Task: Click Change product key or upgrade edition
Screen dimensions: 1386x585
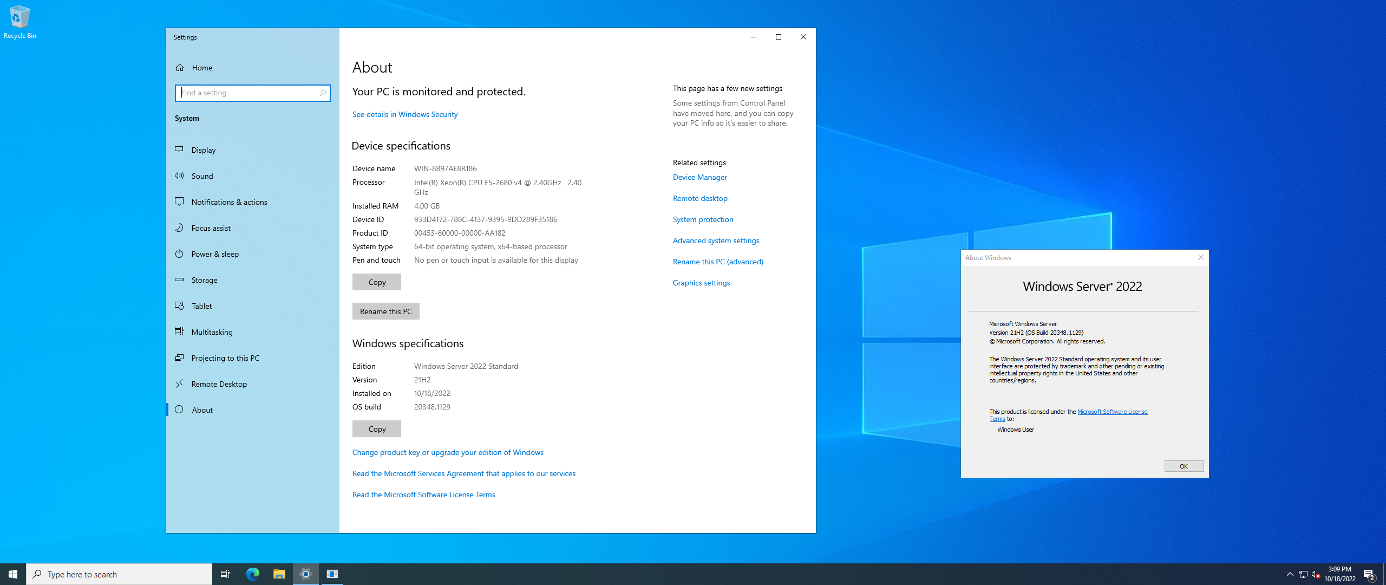Action: click(x=448, y=452)
